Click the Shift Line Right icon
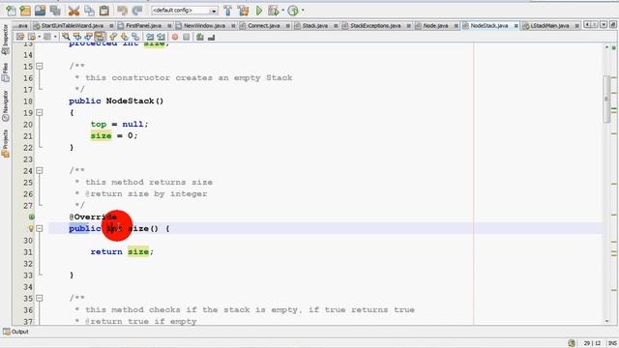The width and height of the screenshot is (619, 348). (x=161, y=37)
